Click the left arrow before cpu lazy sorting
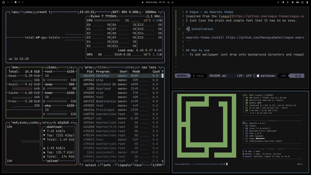Viewport: 311px width, 175px height. [139, 67]
